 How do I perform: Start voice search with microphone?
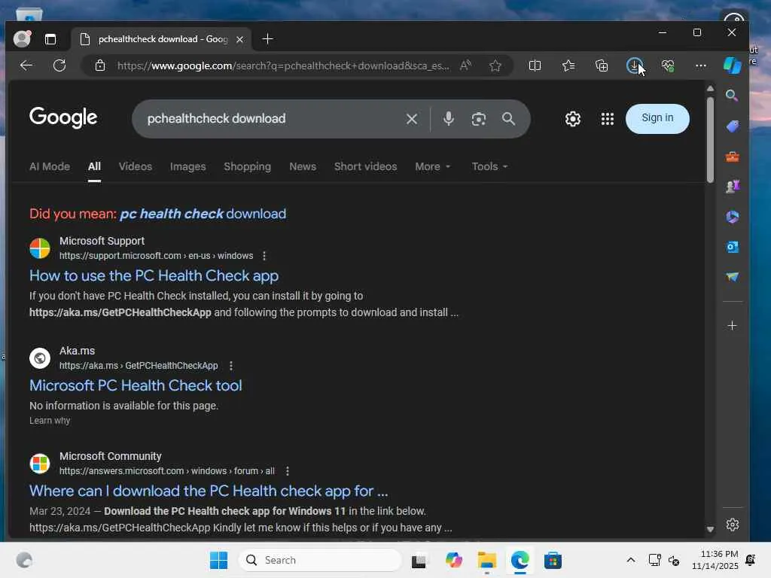point(448,118)
